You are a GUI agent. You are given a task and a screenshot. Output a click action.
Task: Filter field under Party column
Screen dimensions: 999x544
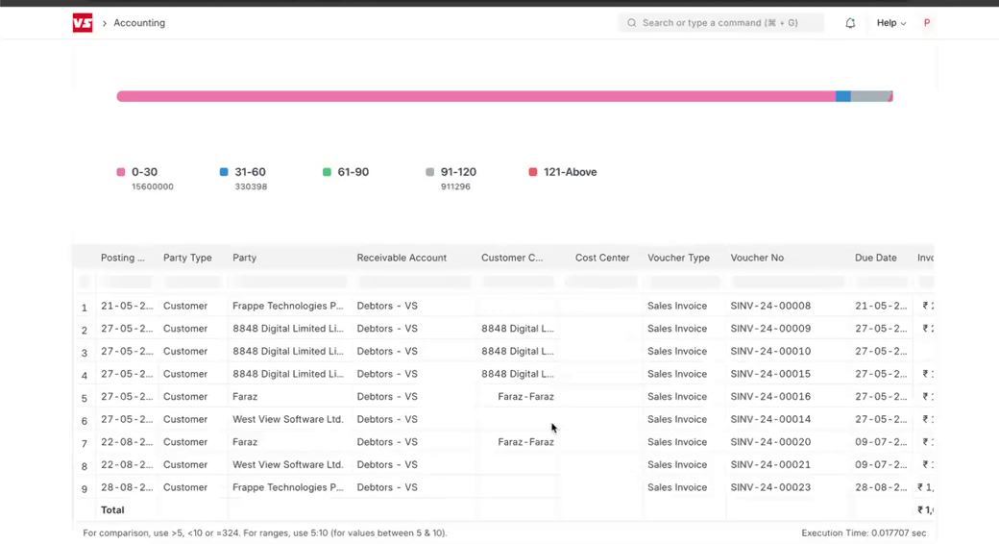290,282
